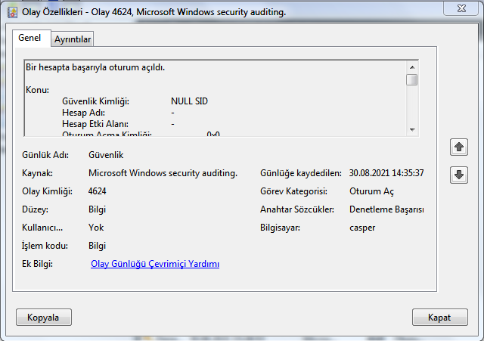Open the Ayrıntılar tab
This screenshot has width=484, height=341.
(73, 40)
